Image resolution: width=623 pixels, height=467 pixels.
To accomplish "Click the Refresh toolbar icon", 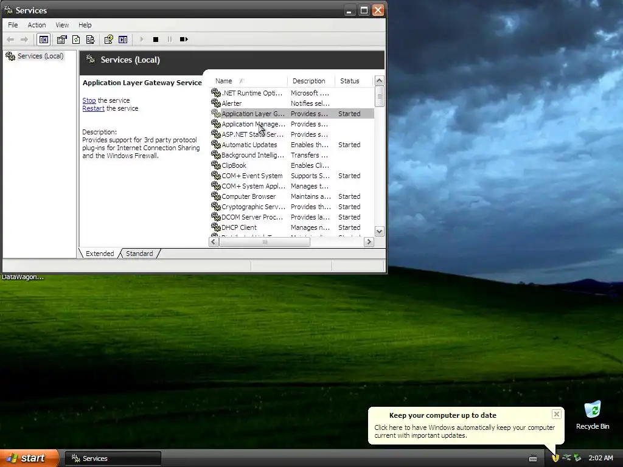I will point(76,40).
